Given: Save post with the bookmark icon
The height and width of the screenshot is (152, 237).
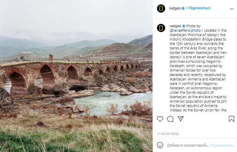Looking at the screenshot, I should point(232,119).
